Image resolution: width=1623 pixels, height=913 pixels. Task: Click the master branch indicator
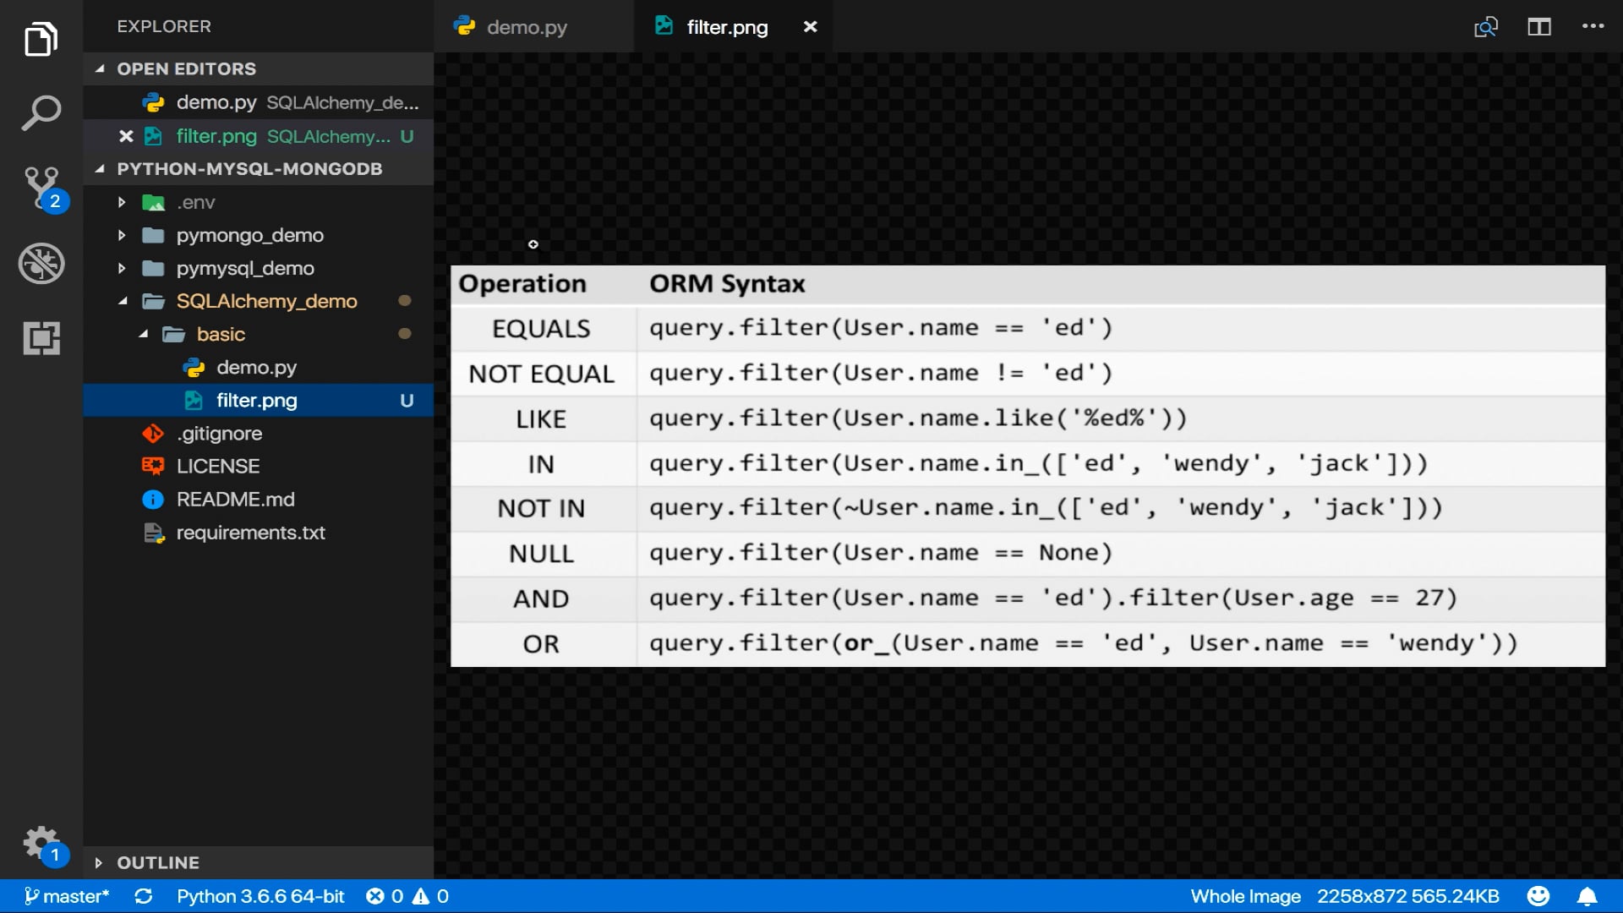point(68,896)
